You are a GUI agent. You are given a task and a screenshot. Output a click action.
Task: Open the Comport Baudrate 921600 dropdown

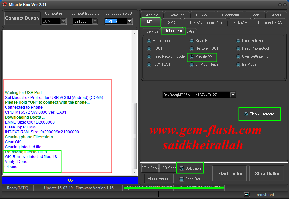point(95,21)
